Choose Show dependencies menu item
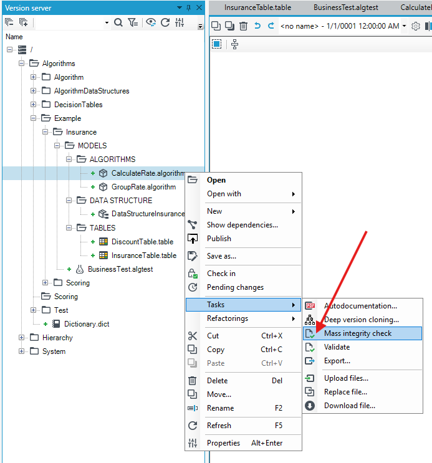Image resolution: width=432 pixels, height=463 pixels. (x=244, y=225)
